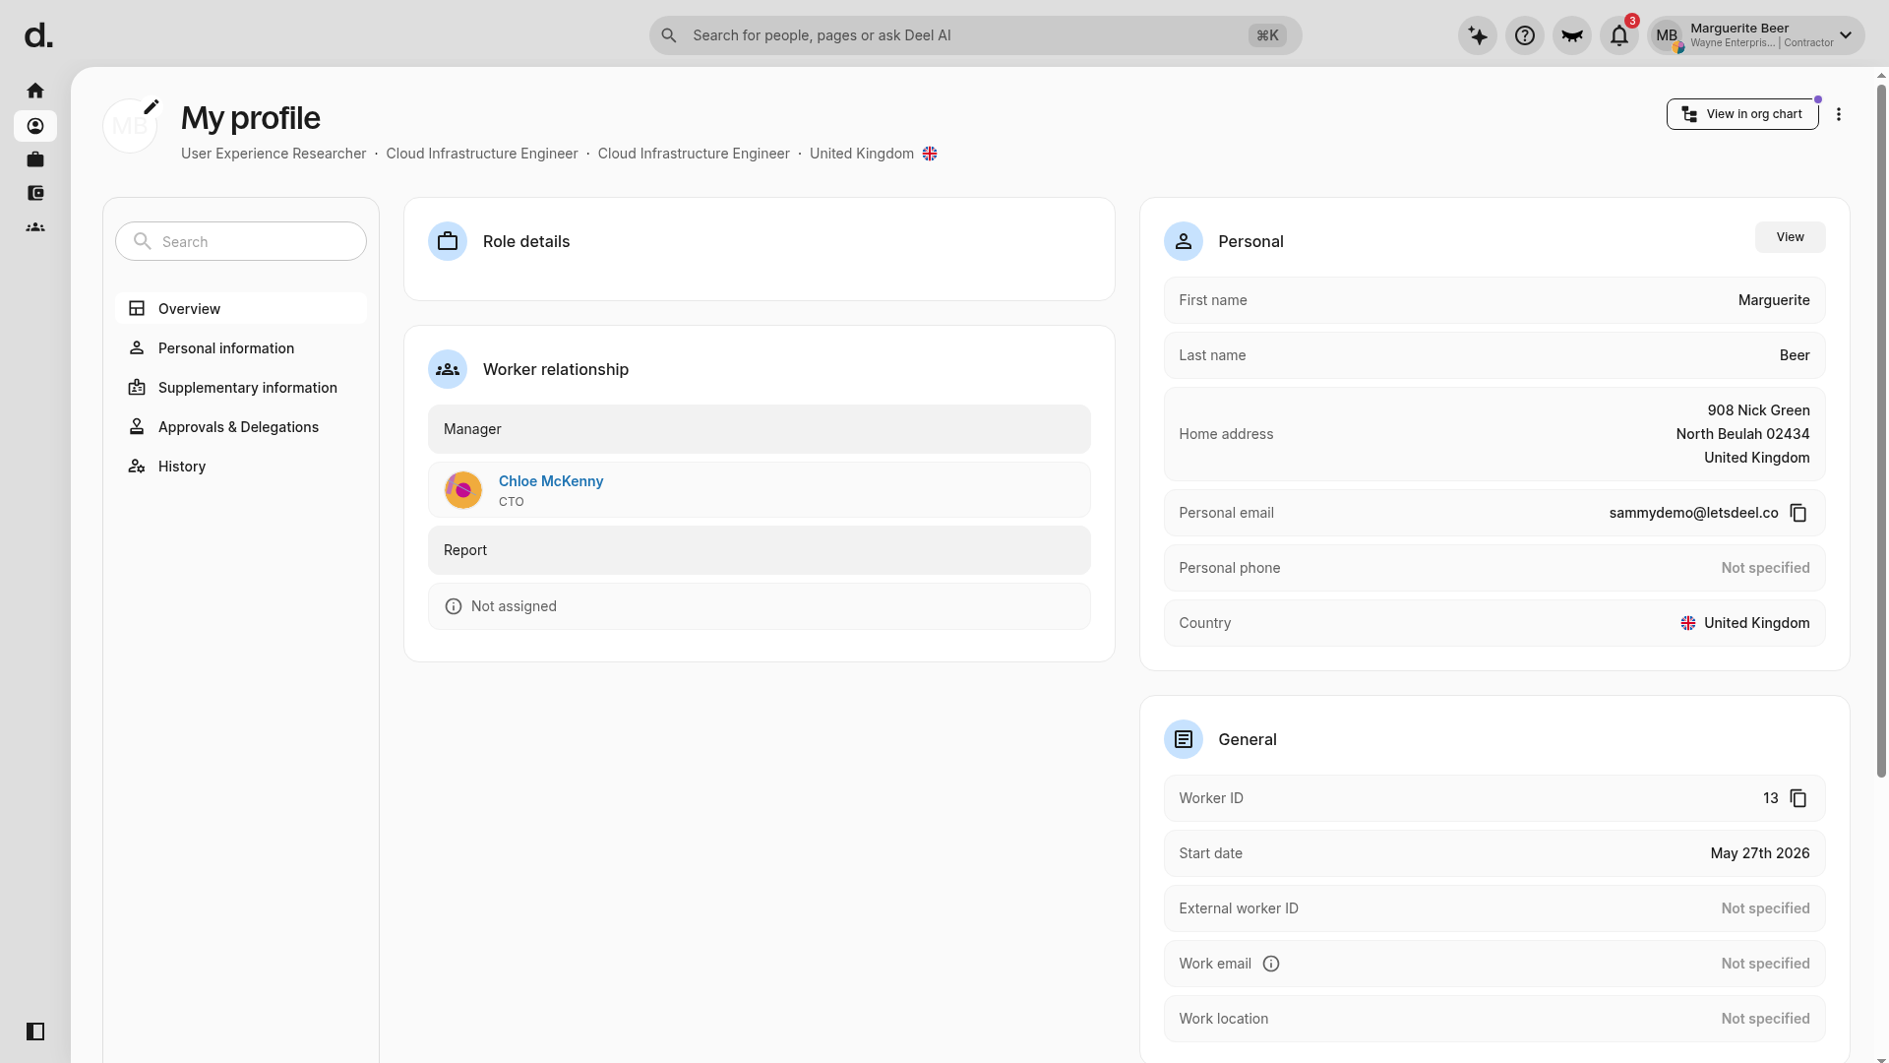The width and height of the screenshot is (1889, 1063).
Task: Click the General card document icon
Action: pyautogui.click(x=1184, y=739)
